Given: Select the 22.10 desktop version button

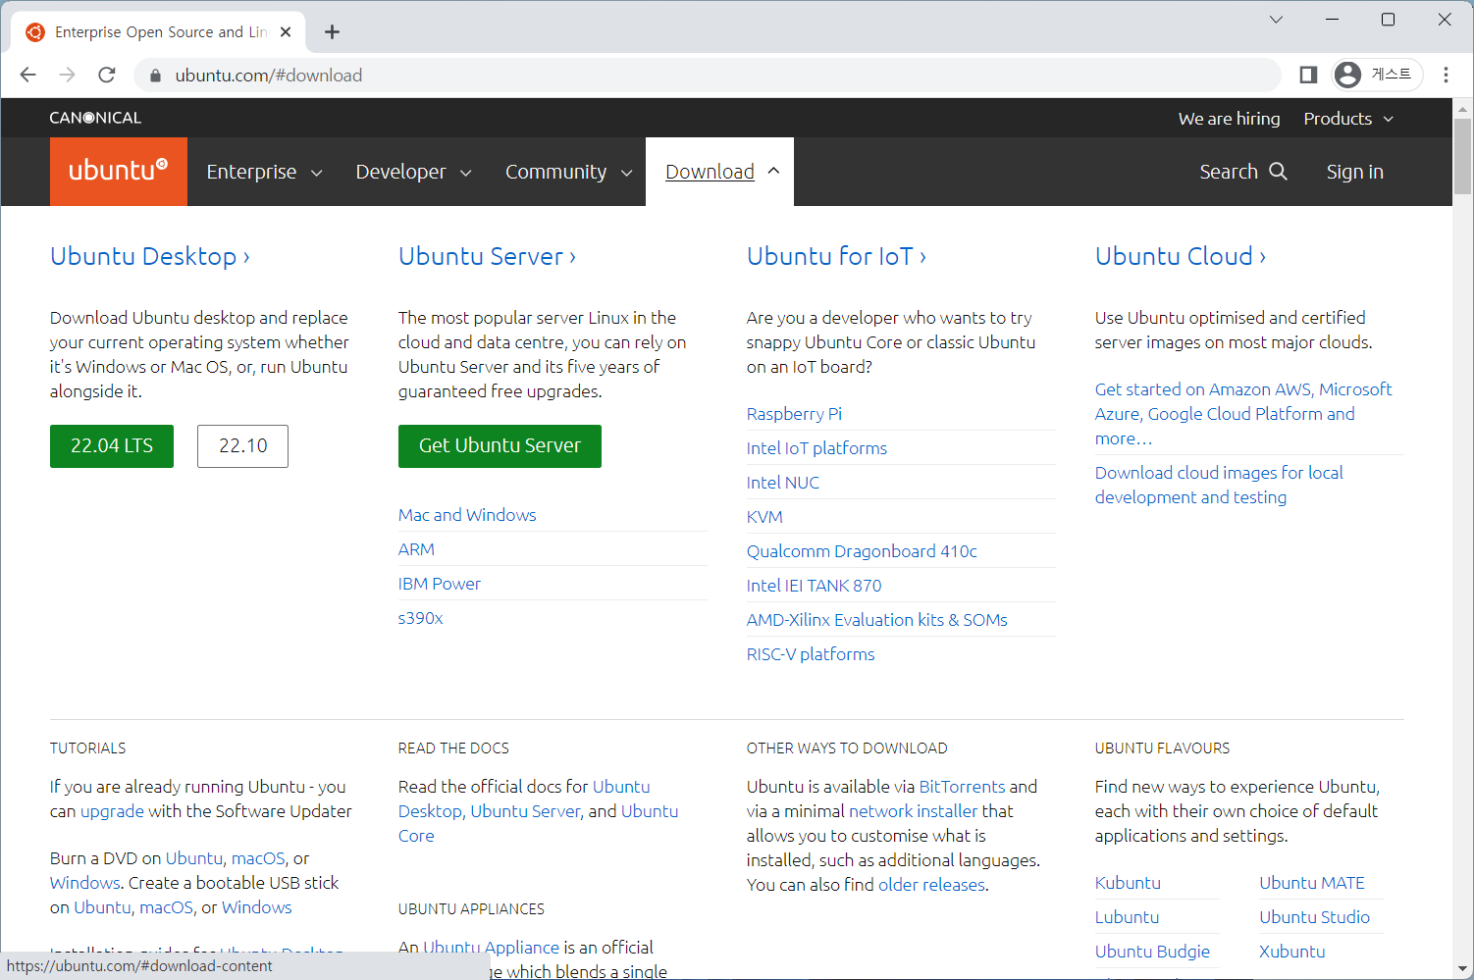Looking at the screenshot, I should [242, 446].
